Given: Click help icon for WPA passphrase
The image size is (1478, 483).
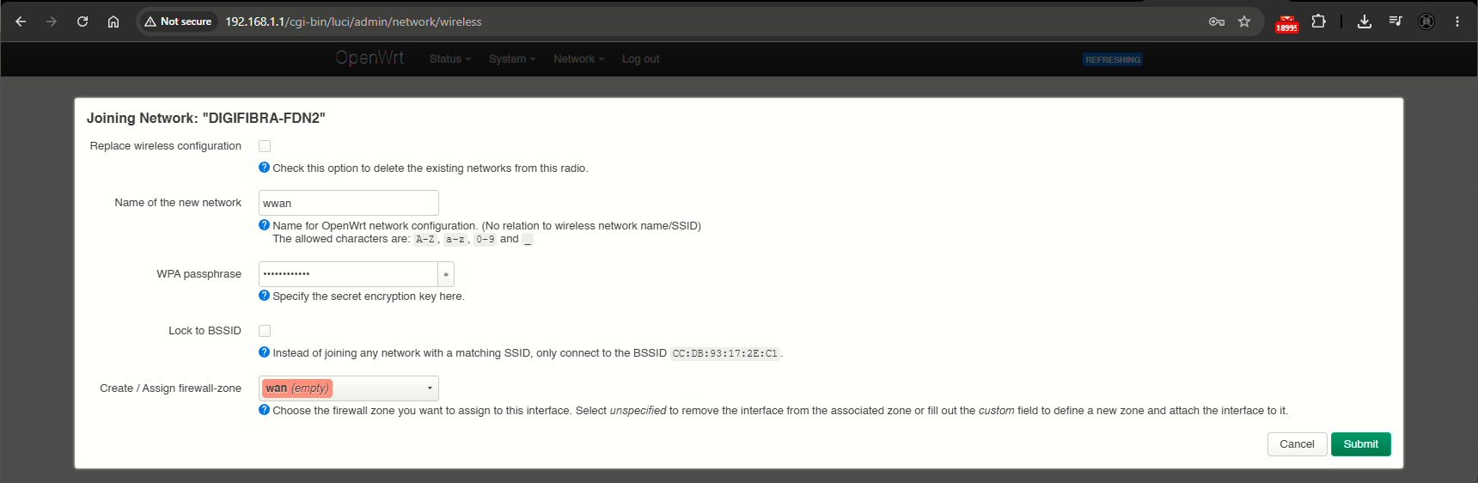Looking at the screenshot, I should point(264,296).
